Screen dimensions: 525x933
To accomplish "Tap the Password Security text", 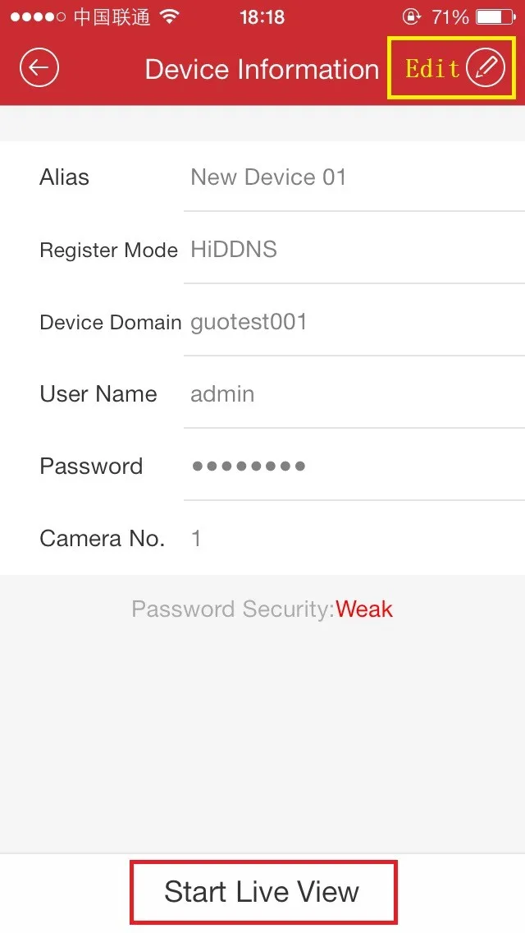I will point(233,609).
